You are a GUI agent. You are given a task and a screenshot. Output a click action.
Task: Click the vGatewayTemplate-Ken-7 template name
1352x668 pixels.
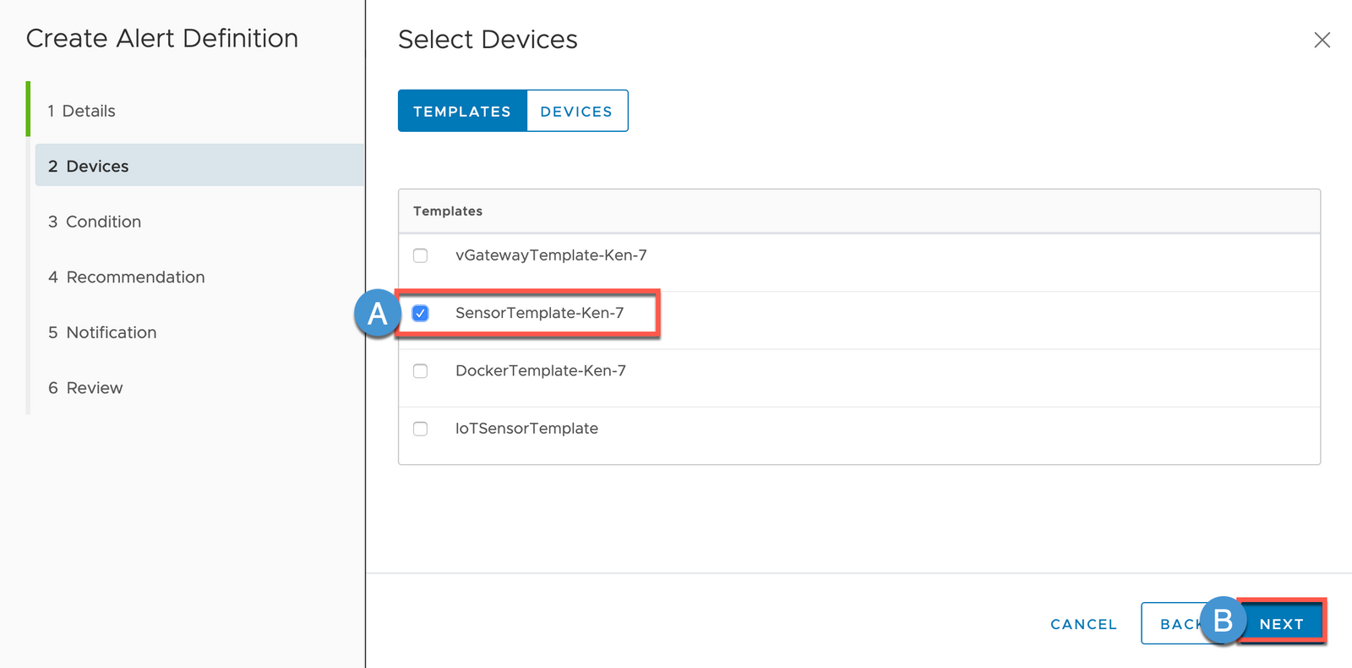[551, 255]
